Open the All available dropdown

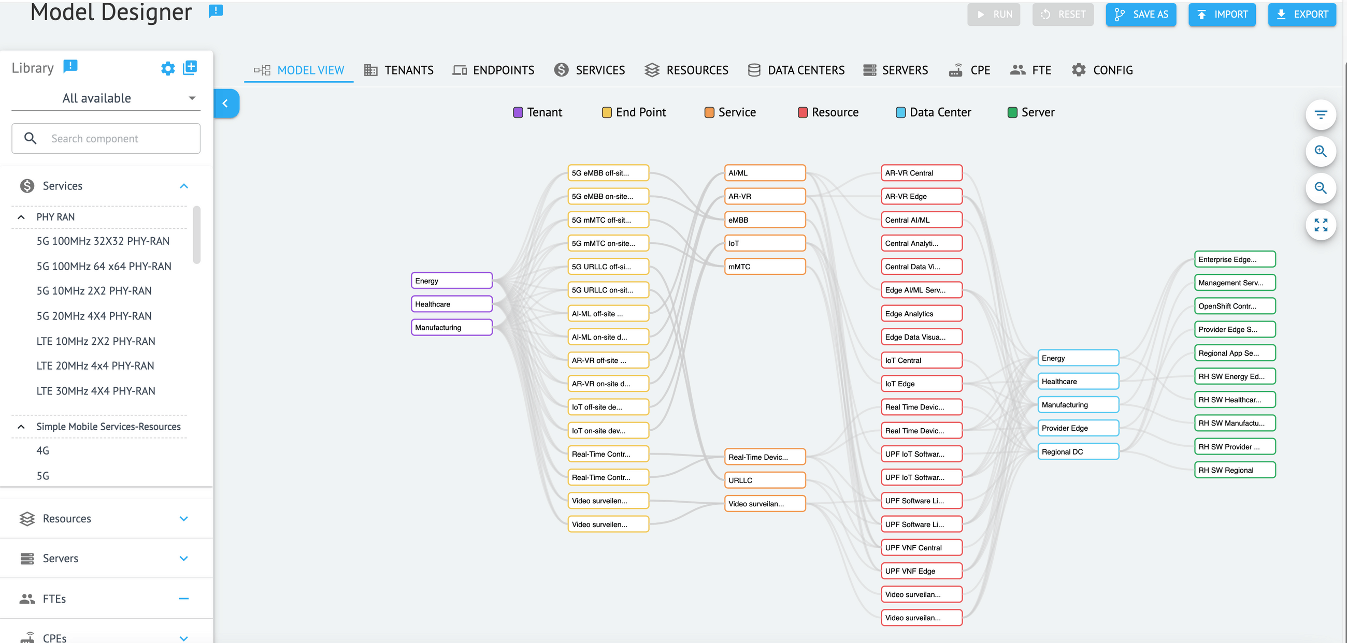tap(105, 98)
